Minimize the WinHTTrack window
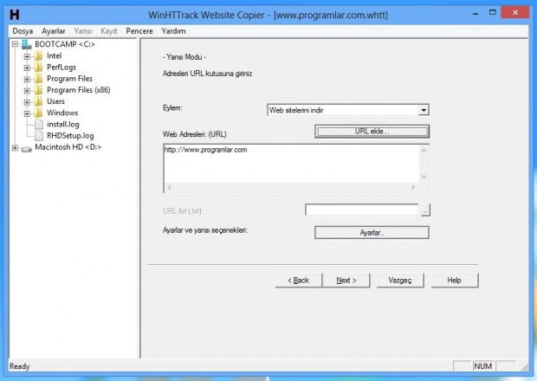Viewport: 537px width, 381px height. tap(476, 14)
